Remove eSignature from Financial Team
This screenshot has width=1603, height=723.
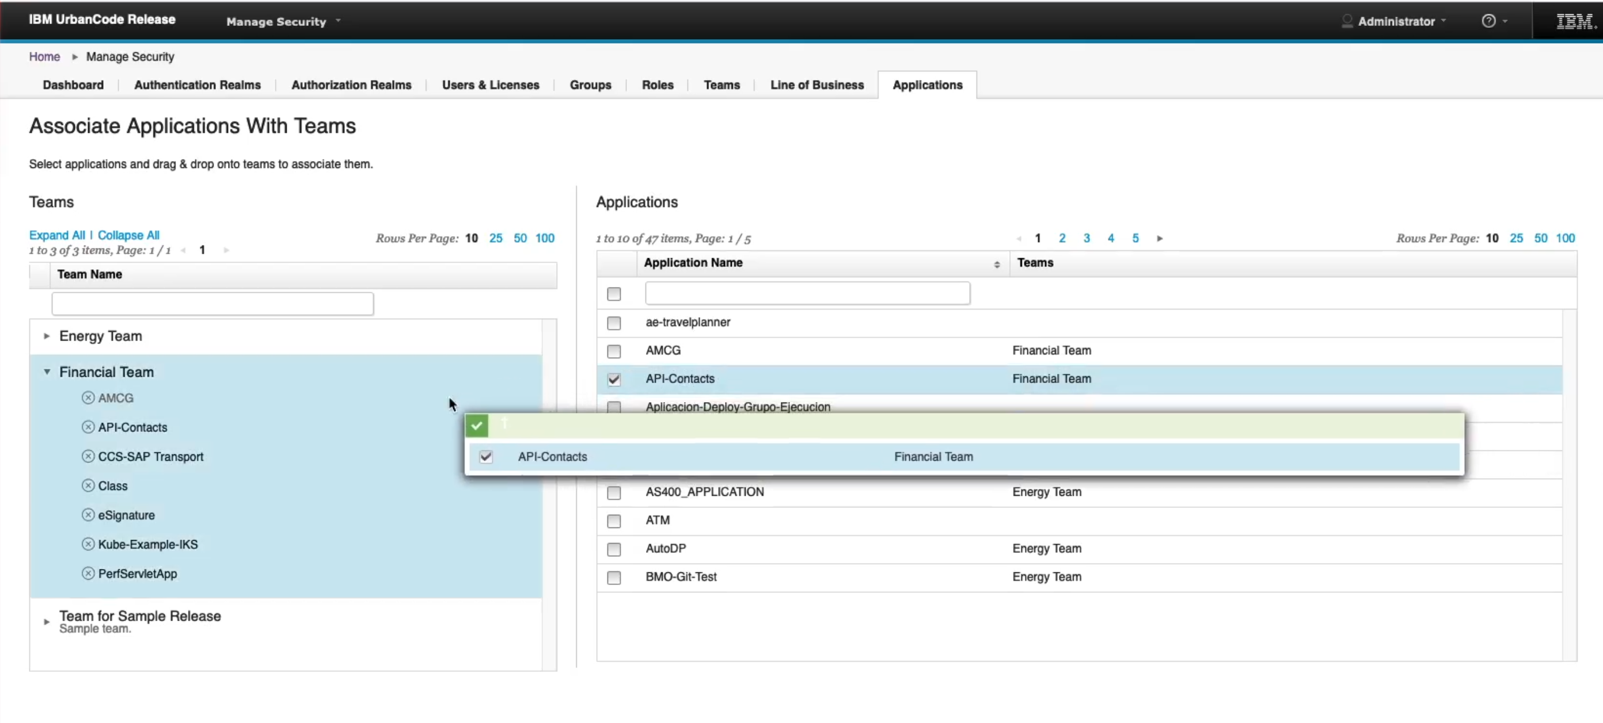click(88, 515)
